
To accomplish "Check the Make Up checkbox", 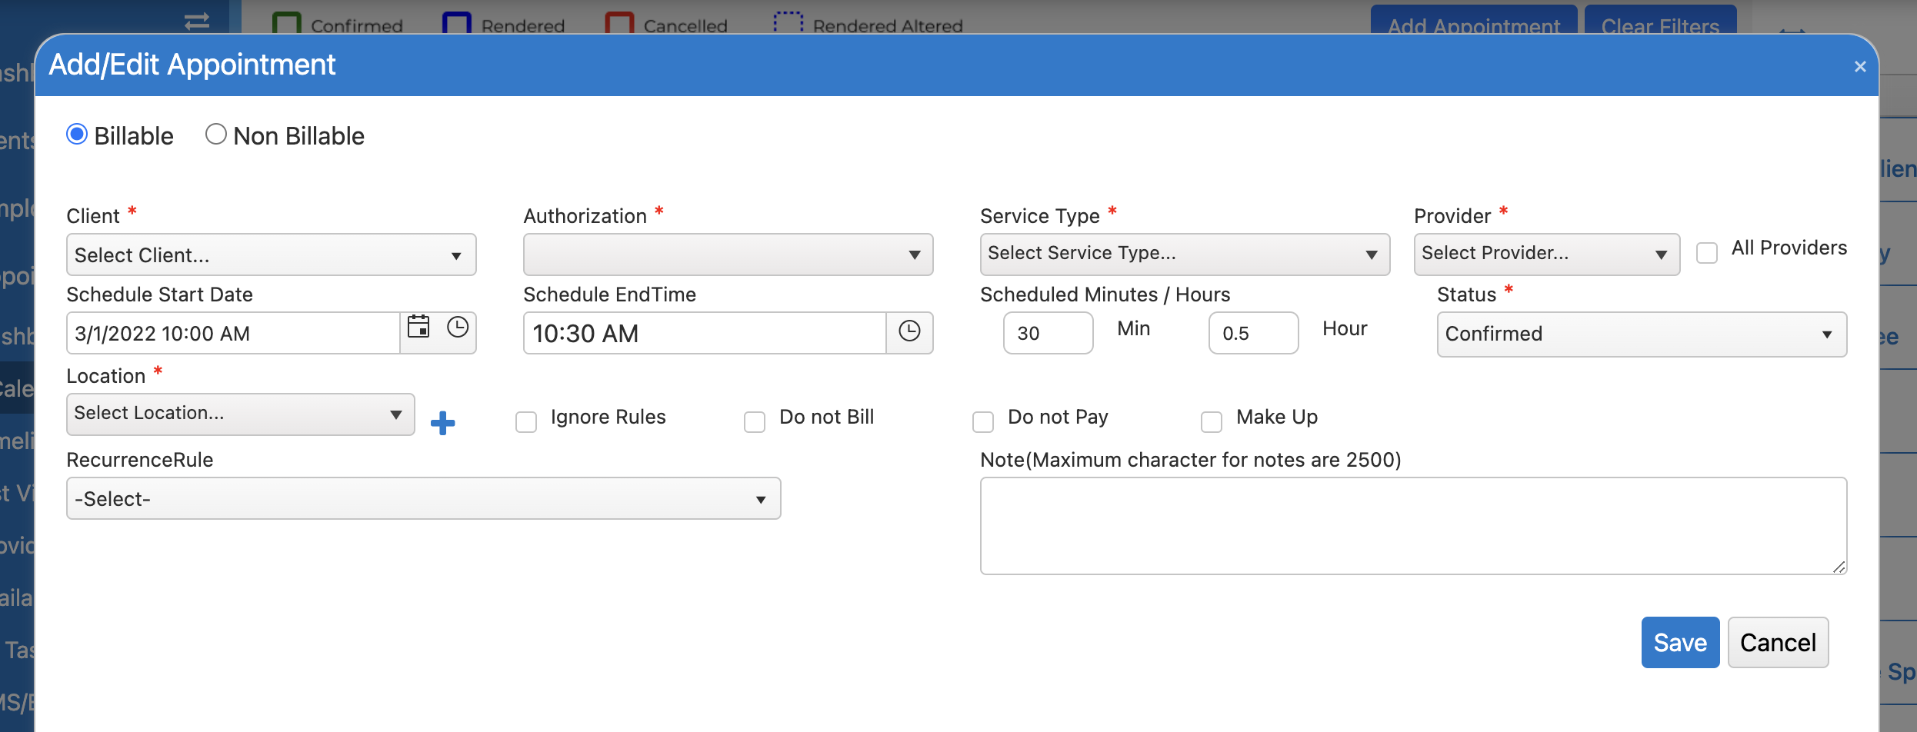I will [x=1212, y=422].
